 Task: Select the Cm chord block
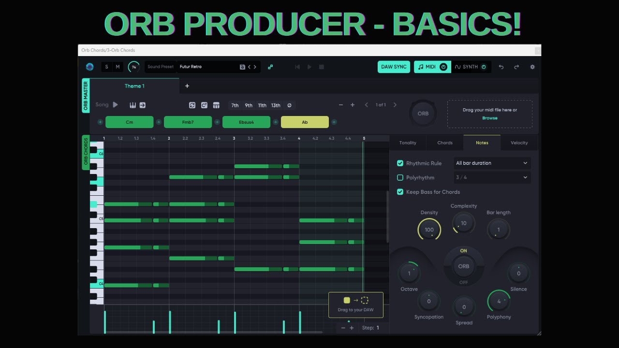tap(130, 122)
